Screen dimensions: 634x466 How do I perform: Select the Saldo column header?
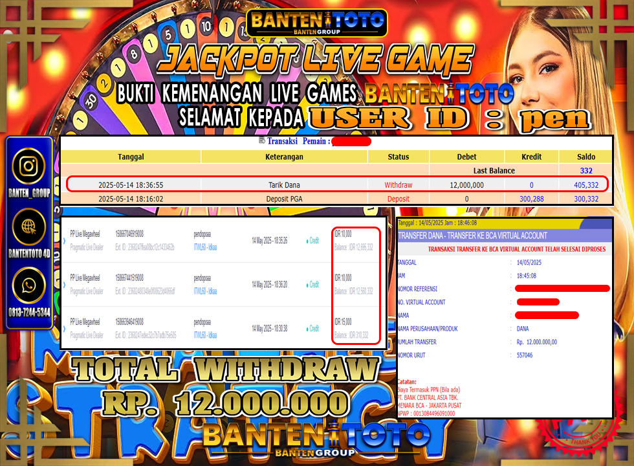(x=586, y=157)
